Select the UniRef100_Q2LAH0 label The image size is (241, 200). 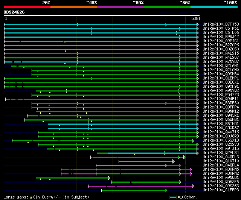[221, 70]
